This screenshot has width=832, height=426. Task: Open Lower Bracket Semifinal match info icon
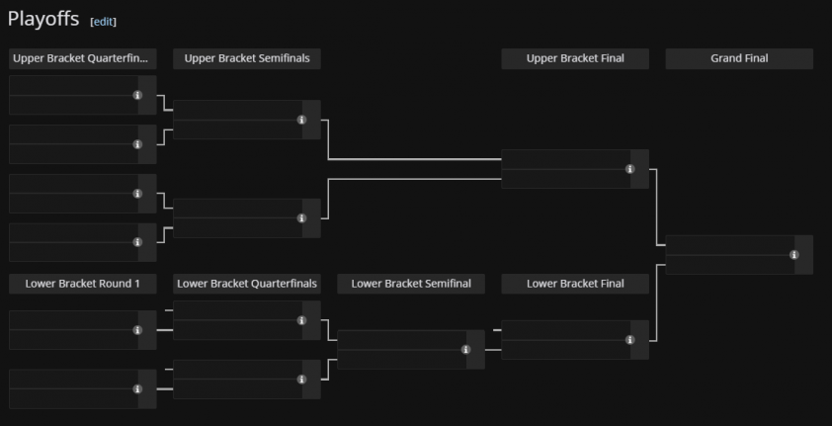click(x=465, y=350)
